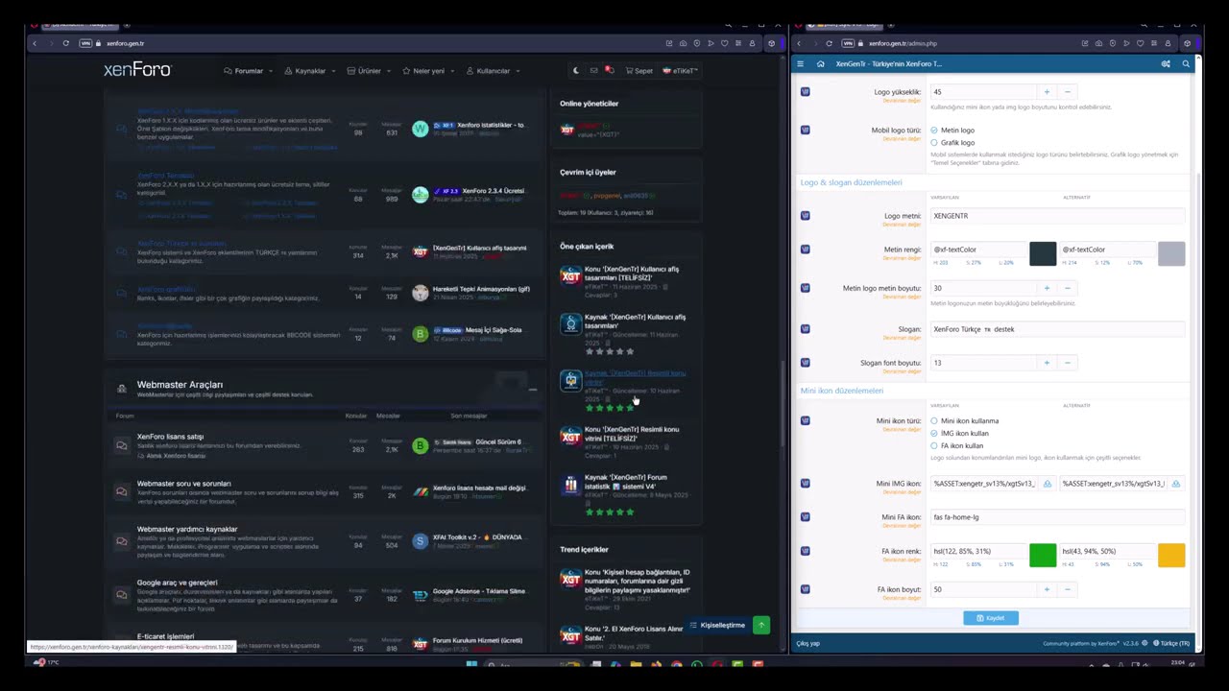Open Kişiselleştirme customization button
The height and width of the screenshot is (691, 1229).
717,625
